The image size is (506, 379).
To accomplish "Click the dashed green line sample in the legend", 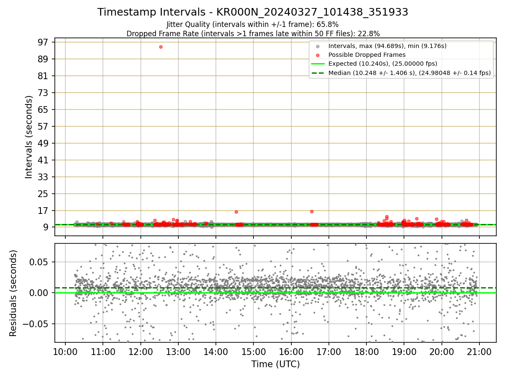I will 318,73.
